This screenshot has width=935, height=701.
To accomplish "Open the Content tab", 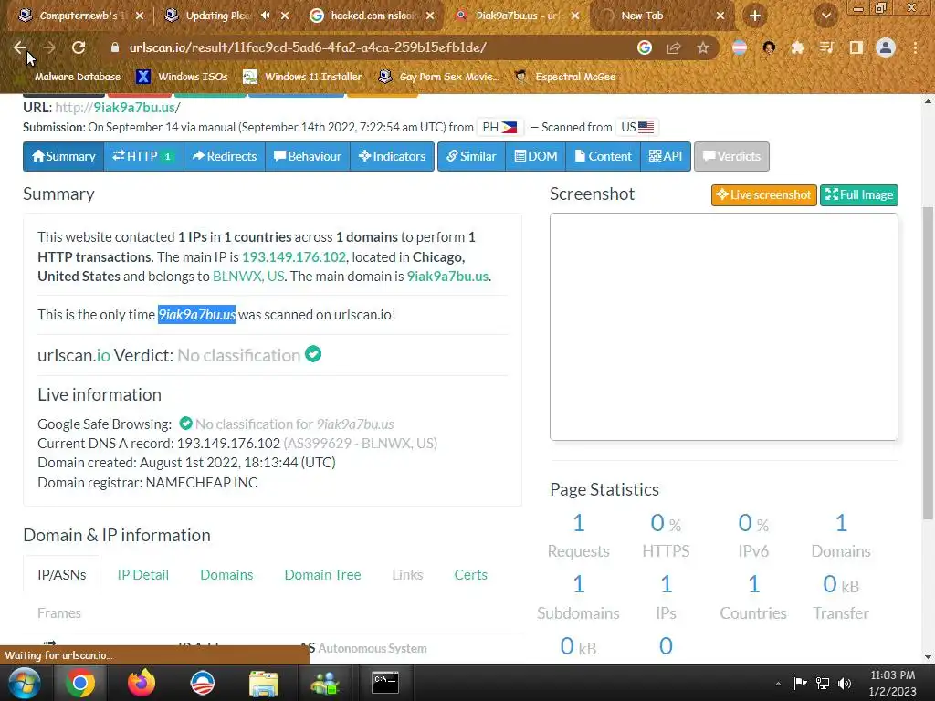I will coord(603,156).
